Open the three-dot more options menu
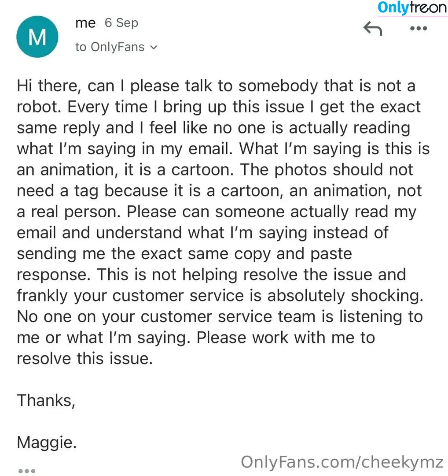The height and width of the screenshot is (476, 448). coord(418,29)
